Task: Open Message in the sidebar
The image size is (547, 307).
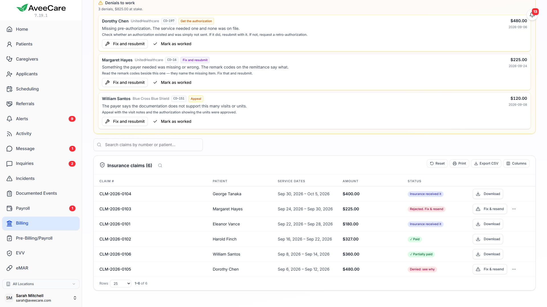Action: (41, 149)
